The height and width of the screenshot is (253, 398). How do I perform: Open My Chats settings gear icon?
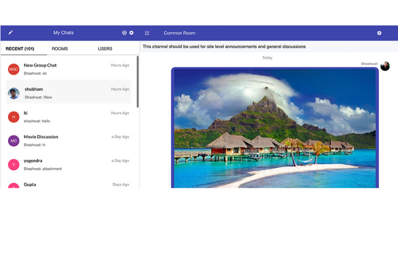(x=131, y=33)
